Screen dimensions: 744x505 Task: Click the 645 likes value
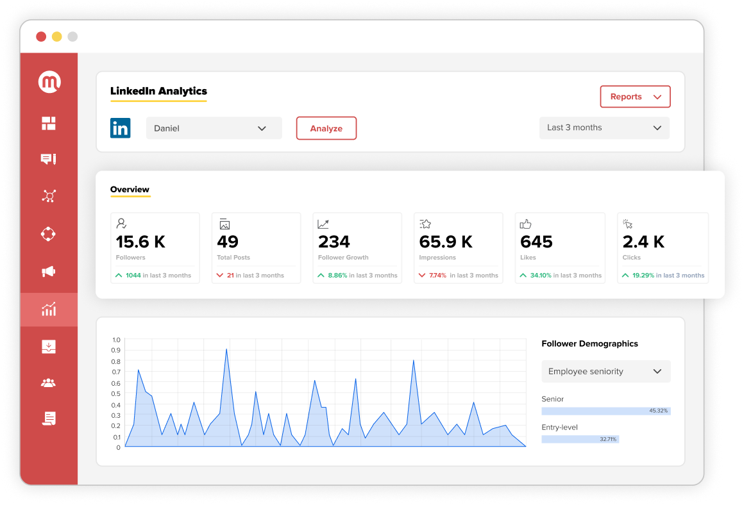coord(536,242)
